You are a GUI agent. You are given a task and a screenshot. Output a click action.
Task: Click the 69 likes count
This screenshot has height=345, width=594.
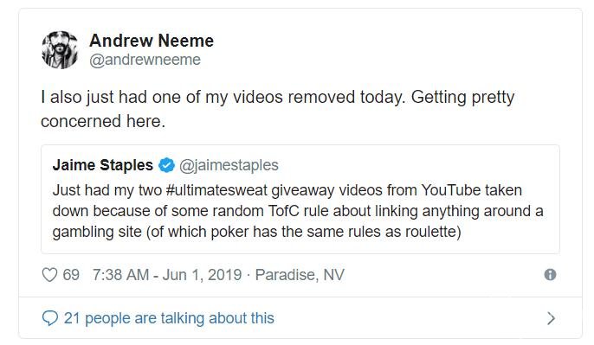[71, 275]
